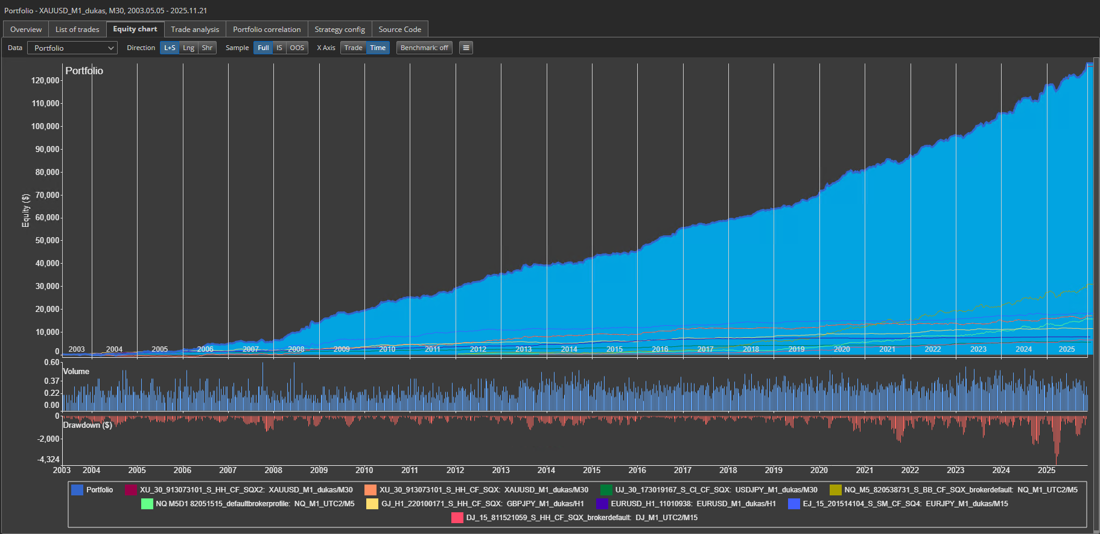Select the Equity chart tab

tap(135, 29)
